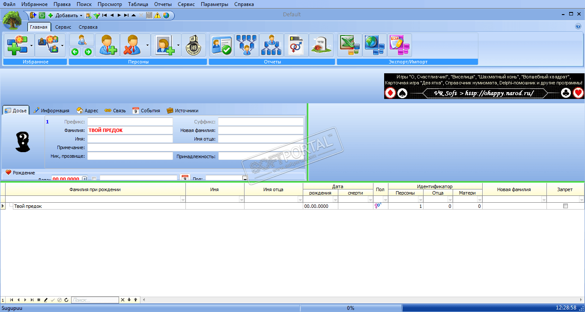The height and width of the screenshot is (312, 585).
Task: Open the gender symbols report icon
Action: pyautogui.click(x=296, y=45)
